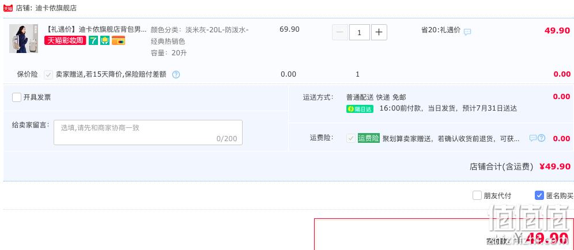
Task: Decrease quantity with the minus button
Action: [x=340, y=32]
